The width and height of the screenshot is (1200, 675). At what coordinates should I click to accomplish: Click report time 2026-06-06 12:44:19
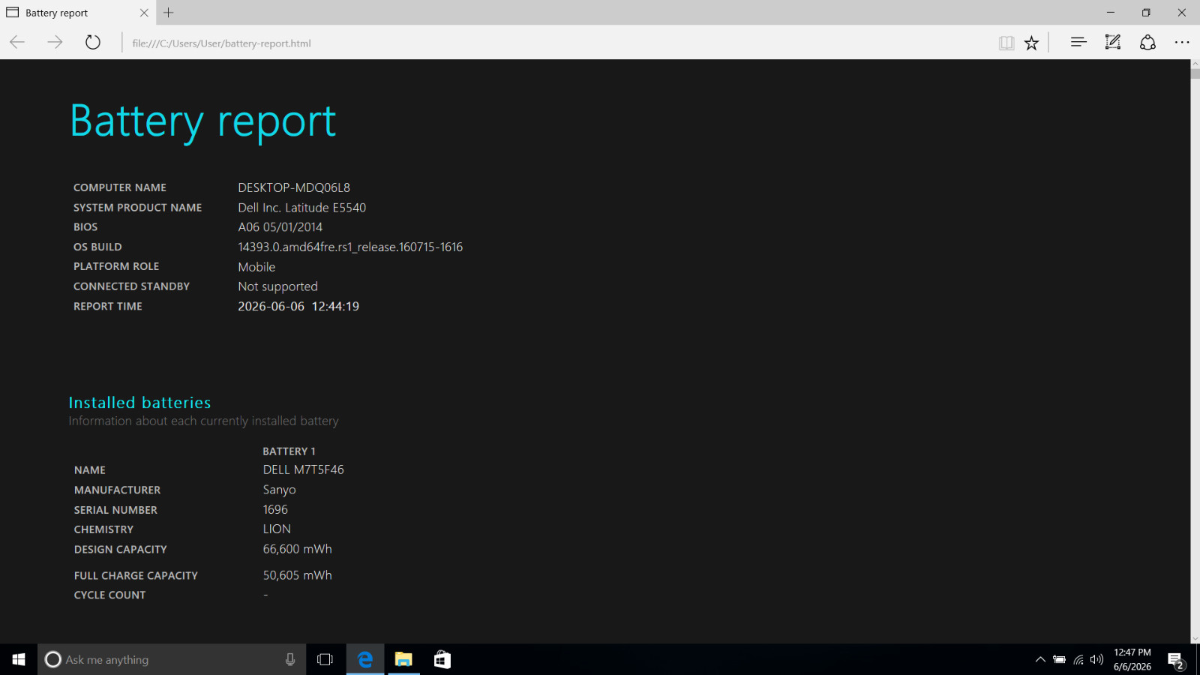(x=298, y=306)
